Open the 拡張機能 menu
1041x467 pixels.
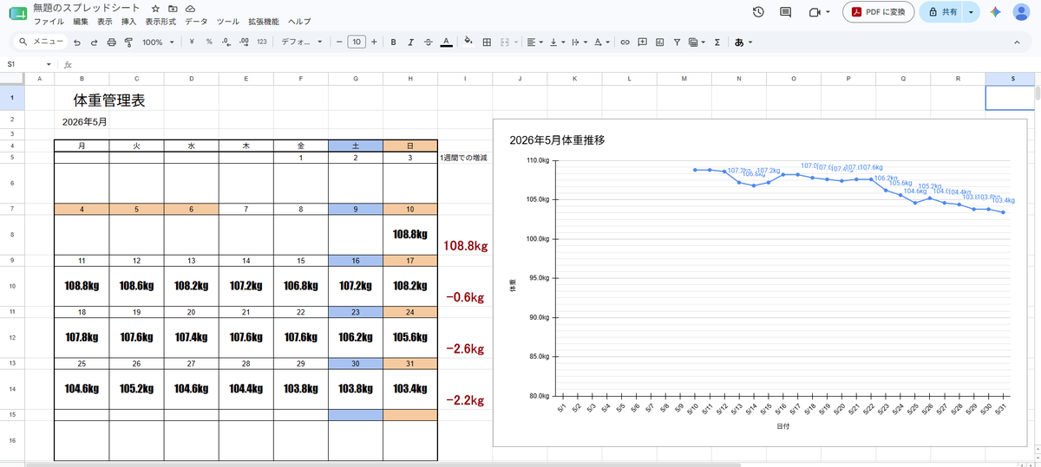click(264, 21)
